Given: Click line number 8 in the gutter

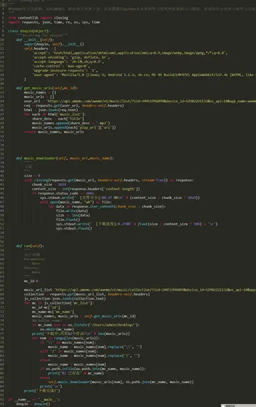Looking at the screenshot, I should coord(2,31).
